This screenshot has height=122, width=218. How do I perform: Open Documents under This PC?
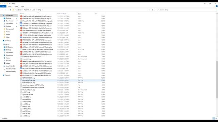(x=9, y=53)
